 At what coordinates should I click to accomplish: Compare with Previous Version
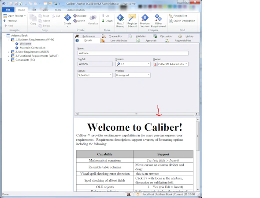(145, 21)
